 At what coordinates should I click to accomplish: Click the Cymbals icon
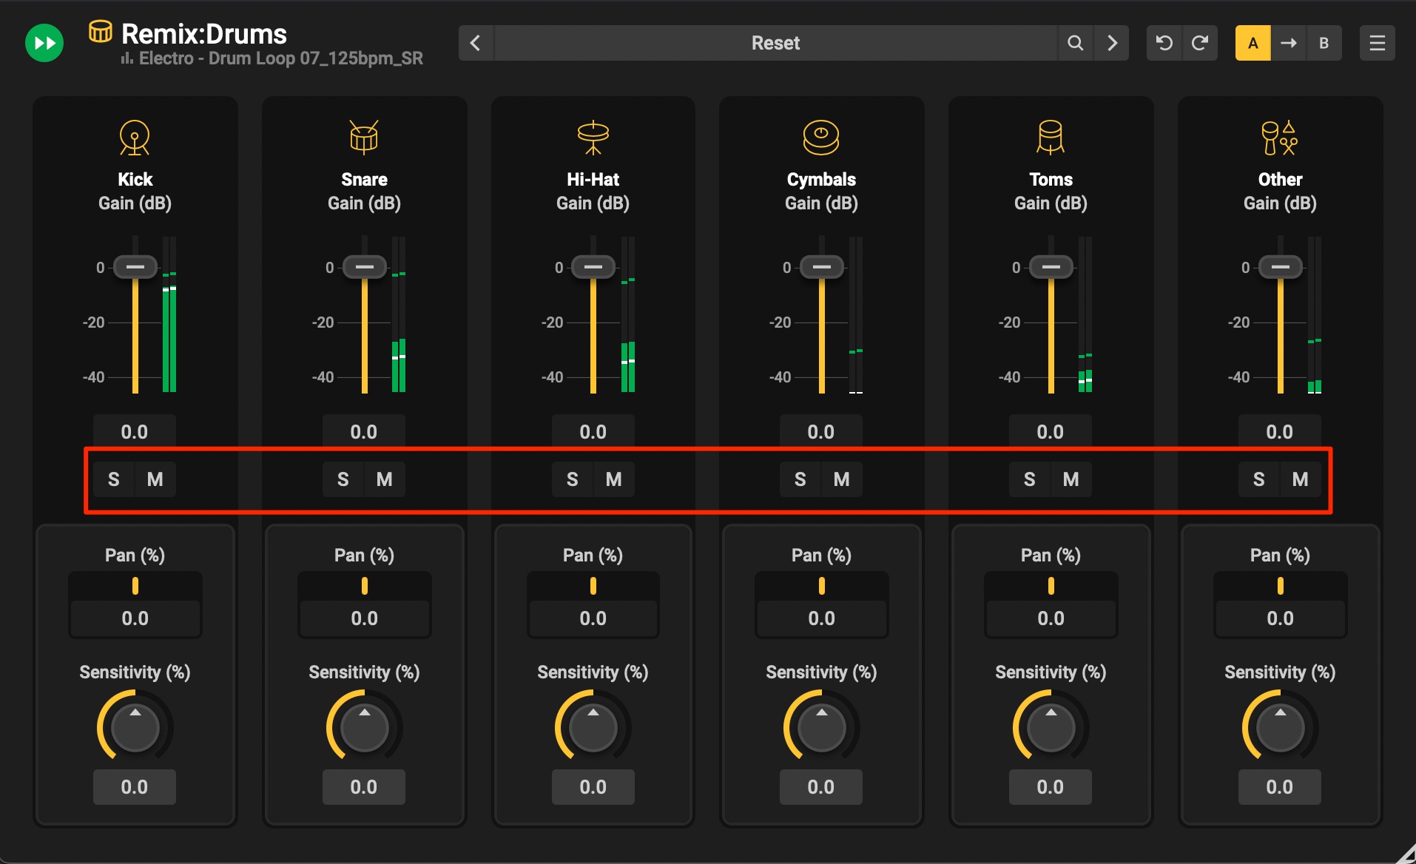click(821, 138)
